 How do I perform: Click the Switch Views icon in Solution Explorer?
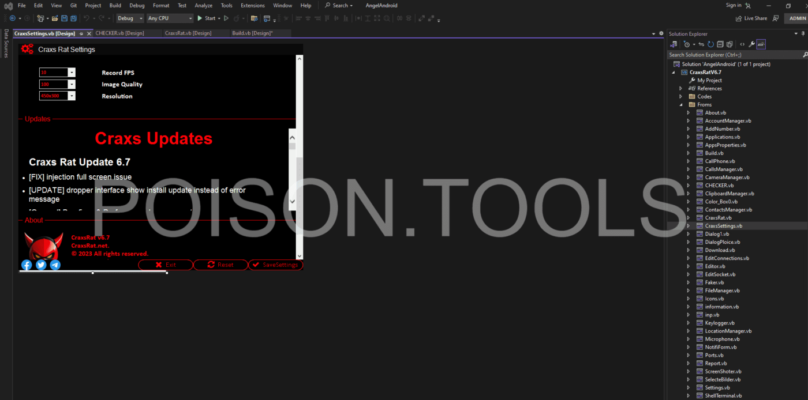click(x=674, y=44)
